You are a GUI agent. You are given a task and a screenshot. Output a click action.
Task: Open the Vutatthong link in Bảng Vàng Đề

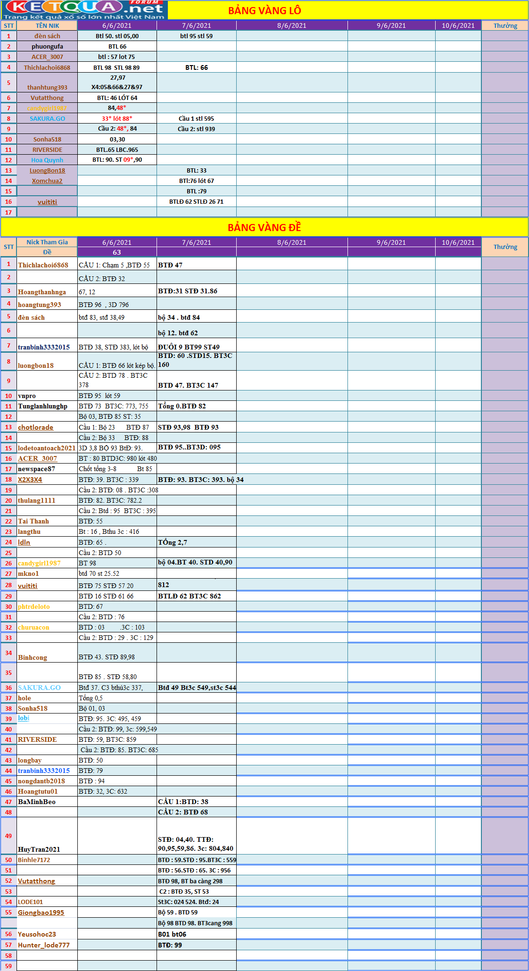[x=36, y=881]
